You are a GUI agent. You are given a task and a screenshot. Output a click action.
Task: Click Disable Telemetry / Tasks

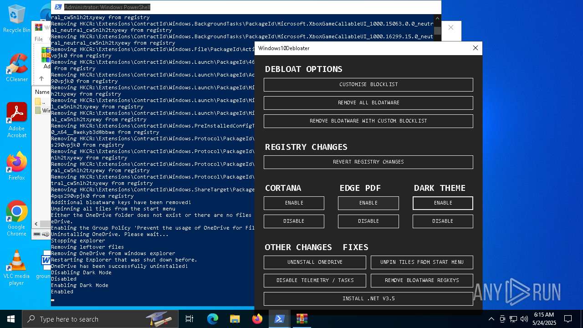(x=315, y=281)
